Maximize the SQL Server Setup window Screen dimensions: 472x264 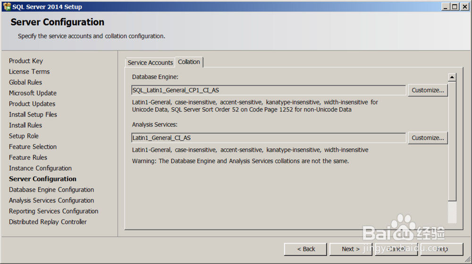pos(455,7)
